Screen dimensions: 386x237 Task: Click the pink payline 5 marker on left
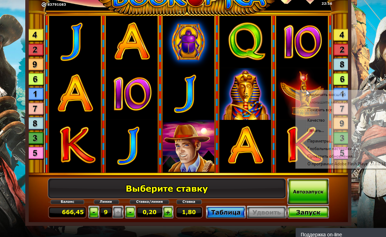pos(36,153)
